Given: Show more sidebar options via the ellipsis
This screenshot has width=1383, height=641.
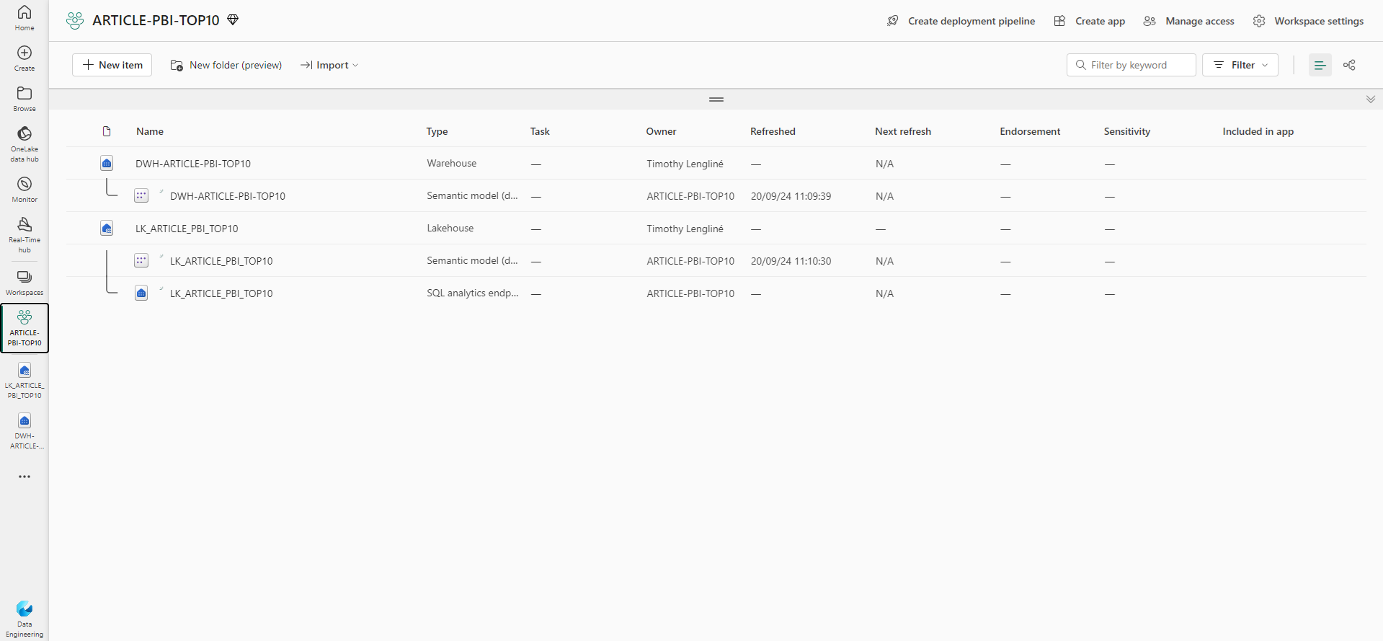Looking at the screenshot, I should (25, 477).
